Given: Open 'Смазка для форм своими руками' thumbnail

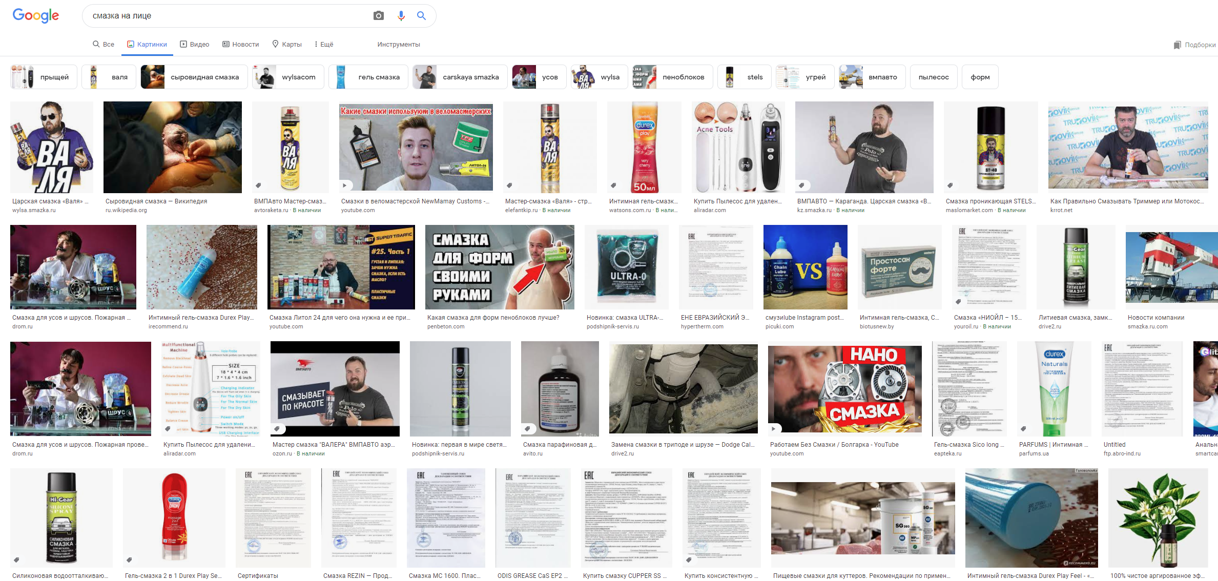Looking at the screenshot, I should tap(500, 267).
